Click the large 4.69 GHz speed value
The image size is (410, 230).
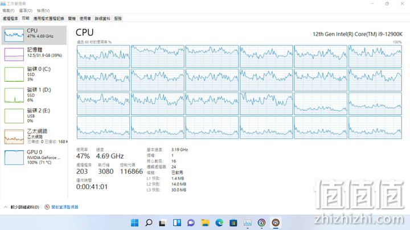(110, 156)
